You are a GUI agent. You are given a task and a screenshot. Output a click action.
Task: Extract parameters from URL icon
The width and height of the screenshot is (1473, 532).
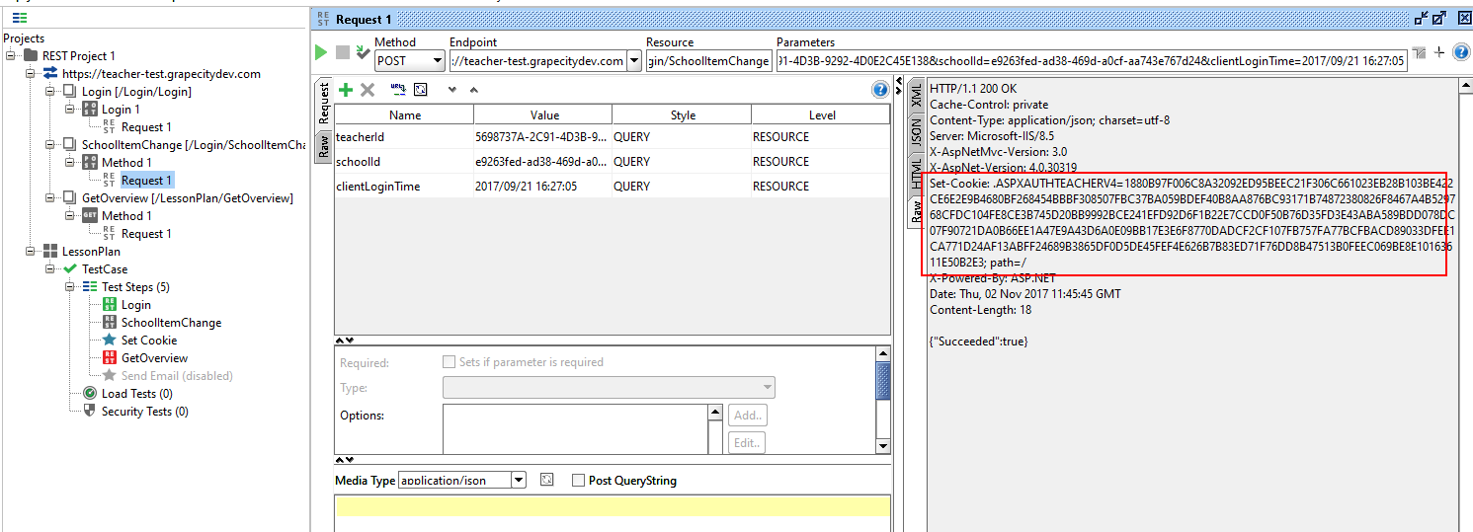point(398,89)
